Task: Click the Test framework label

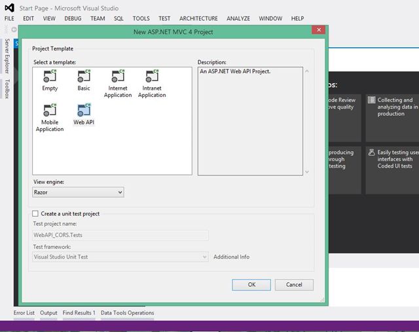Action: coord(52,247)
